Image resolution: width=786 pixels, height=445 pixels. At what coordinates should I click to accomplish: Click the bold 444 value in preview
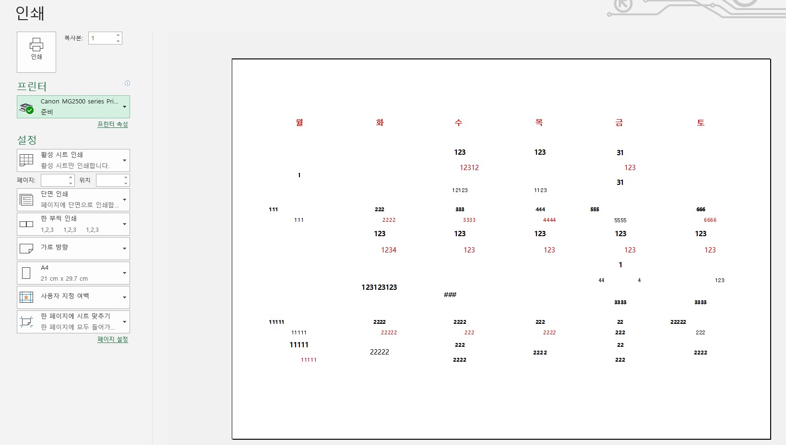pyautogui.click(x=540, y=209)
